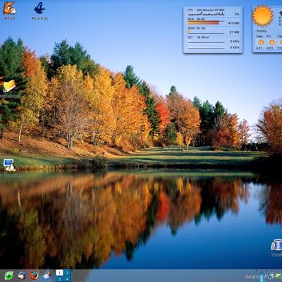
Task: Switch to virtual desktop 1 in pager
Action: click(59, 273)
